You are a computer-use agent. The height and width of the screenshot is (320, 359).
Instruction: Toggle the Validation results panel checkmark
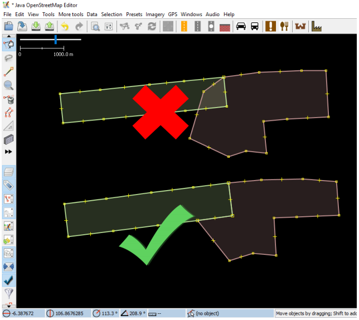9,280
